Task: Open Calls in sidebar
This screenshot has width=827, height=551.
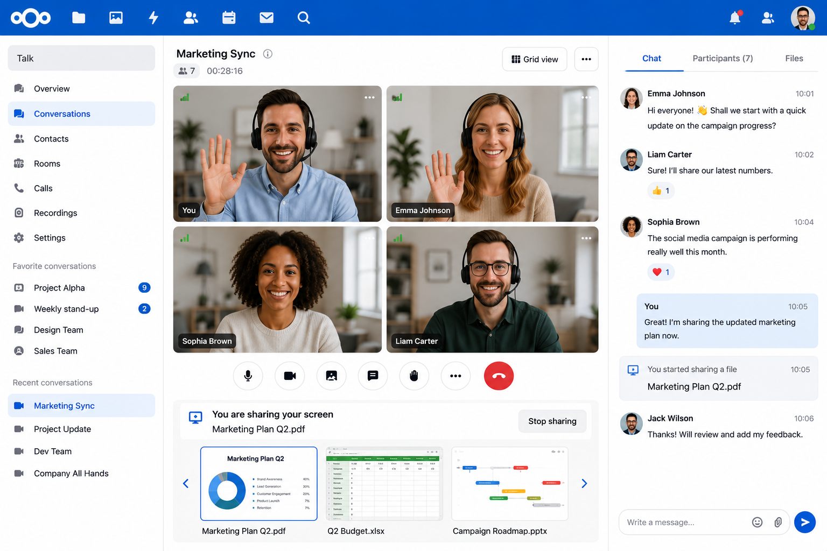Action: pos(81,188)
